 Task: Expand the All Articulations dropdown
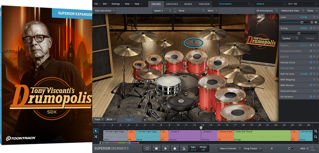[266, 11]
